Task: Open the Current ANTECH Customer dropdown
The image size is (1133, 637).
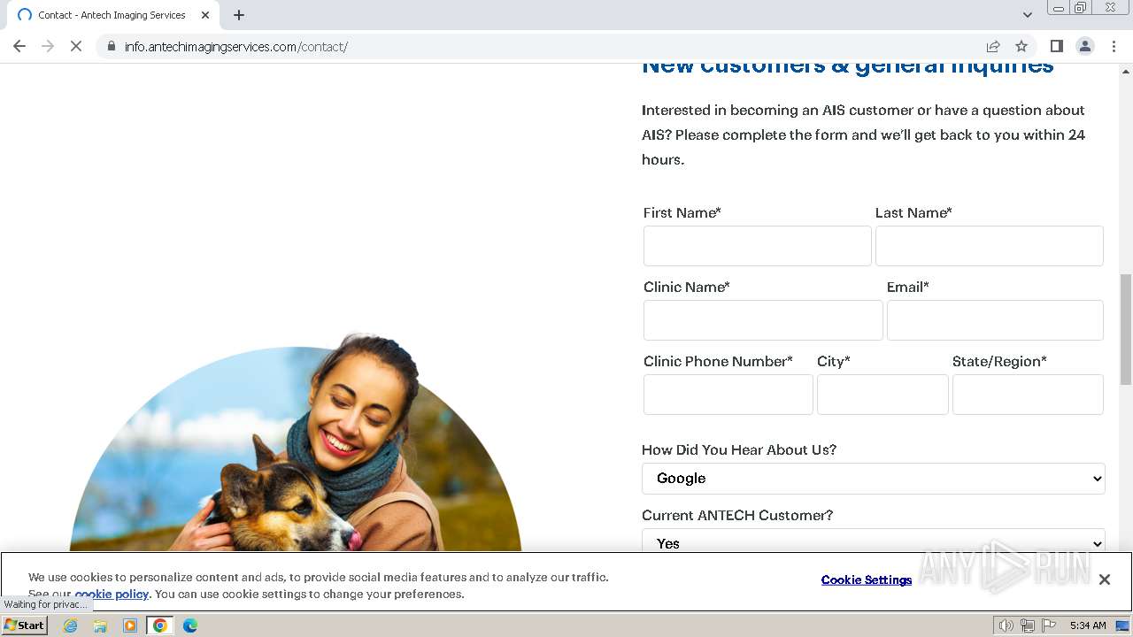Action: tap(874, 541)
